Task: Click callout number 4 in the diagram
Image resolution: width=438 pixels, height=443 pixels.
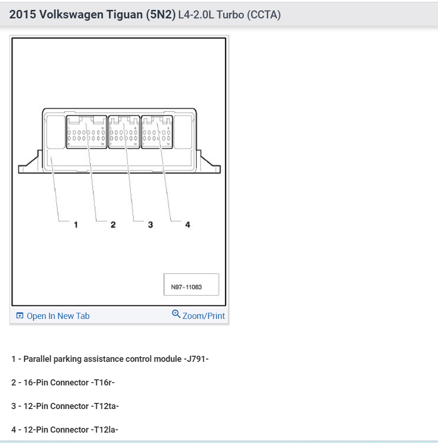Action: click(x=188, y=225)
